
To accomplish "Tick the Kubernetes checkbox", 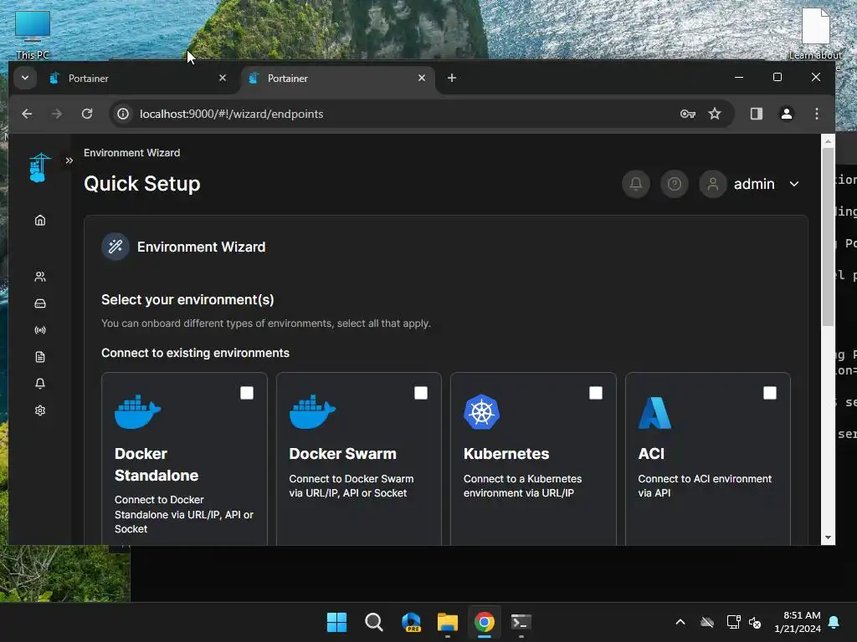I will pyautogui.click(x=596, y=393).
